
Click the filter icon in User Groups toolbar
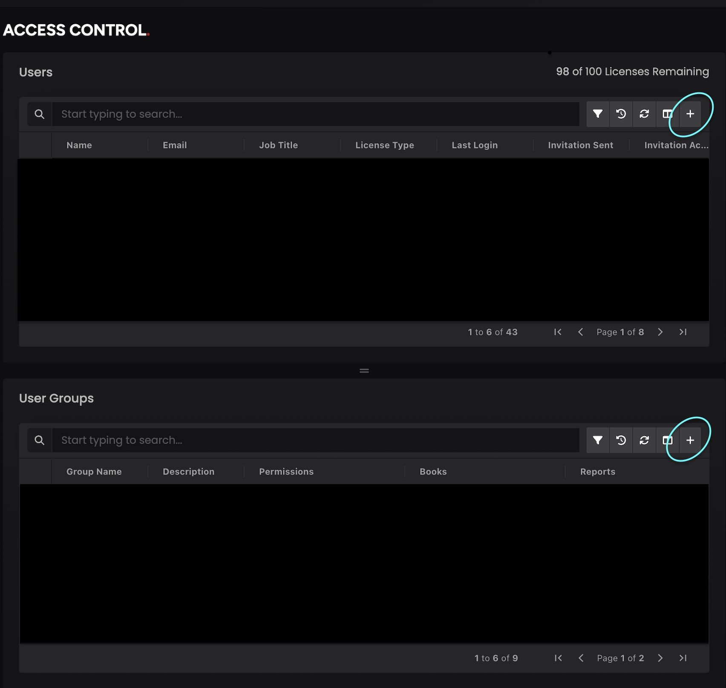(598, 440)
